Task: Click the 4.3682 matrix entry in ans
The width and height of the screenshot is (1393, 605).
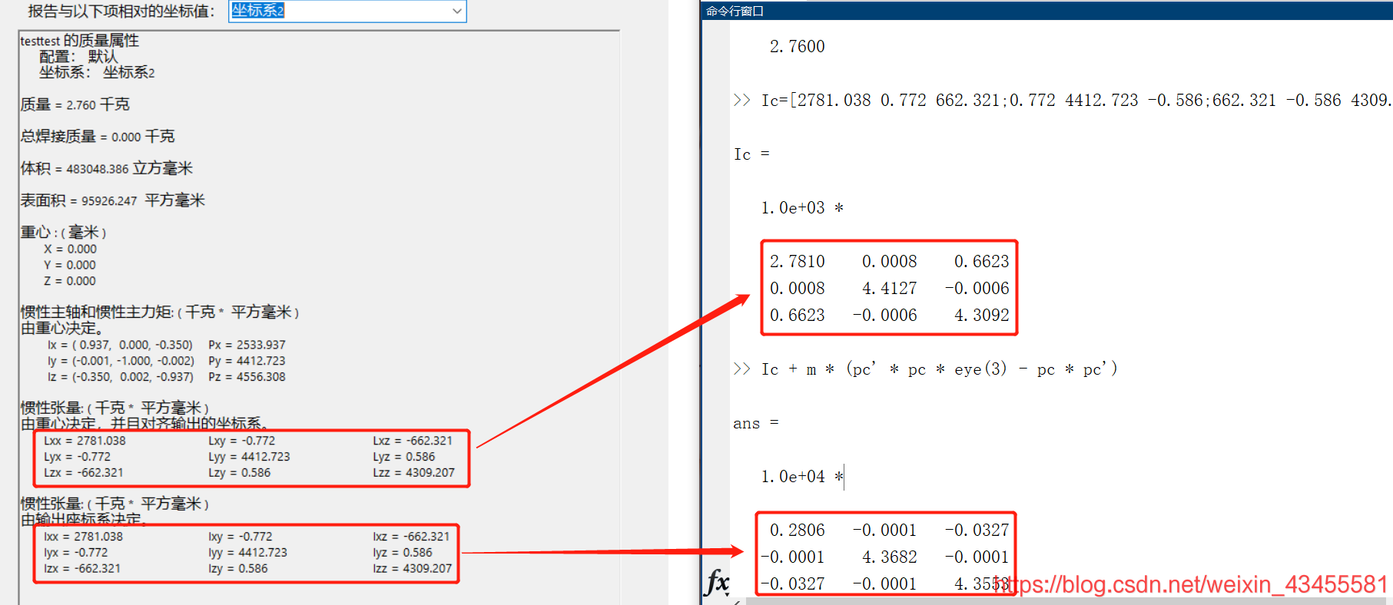Action: (x=890, y=557)
